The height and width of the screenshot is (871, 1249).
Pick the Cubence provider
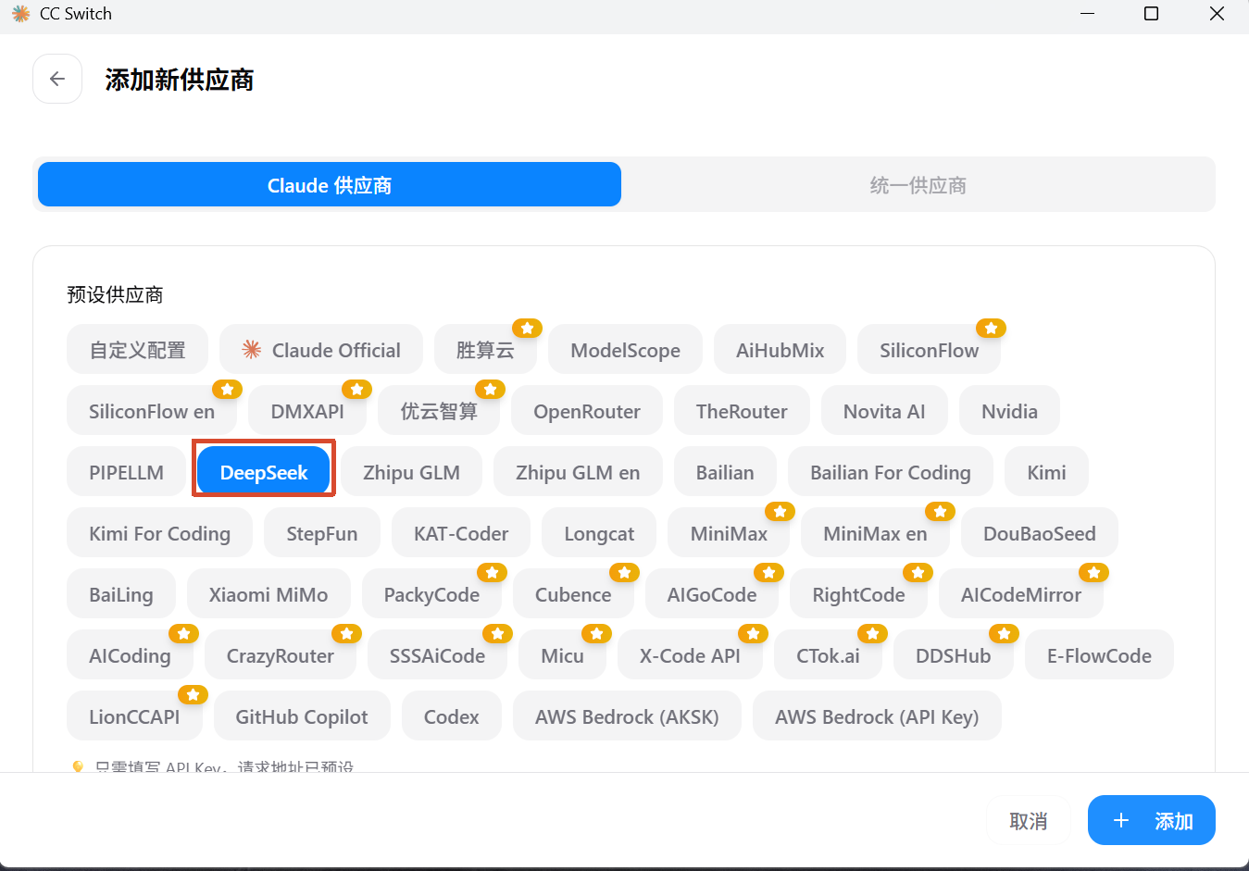tap(573, 594)
